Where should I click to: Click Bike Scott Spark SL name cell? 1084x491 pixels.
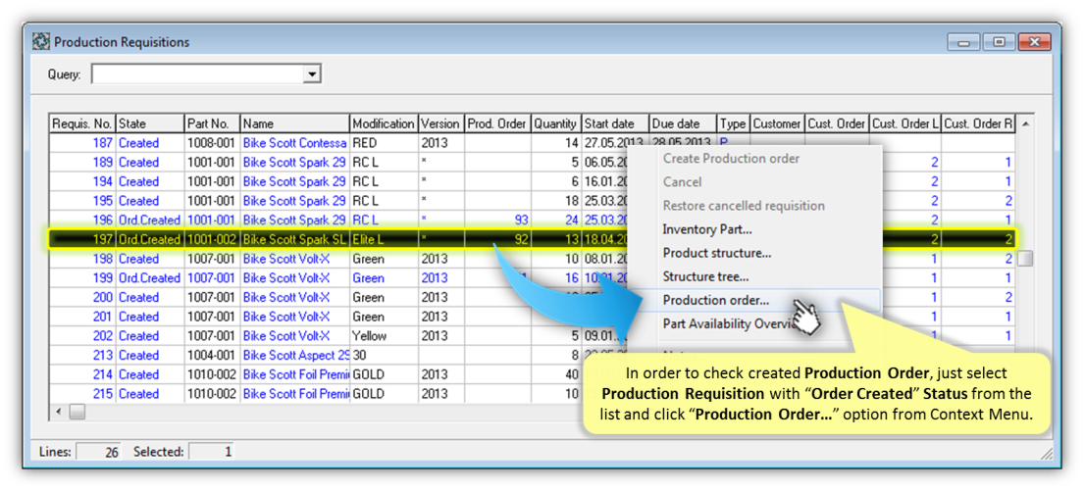click(295, 240)
